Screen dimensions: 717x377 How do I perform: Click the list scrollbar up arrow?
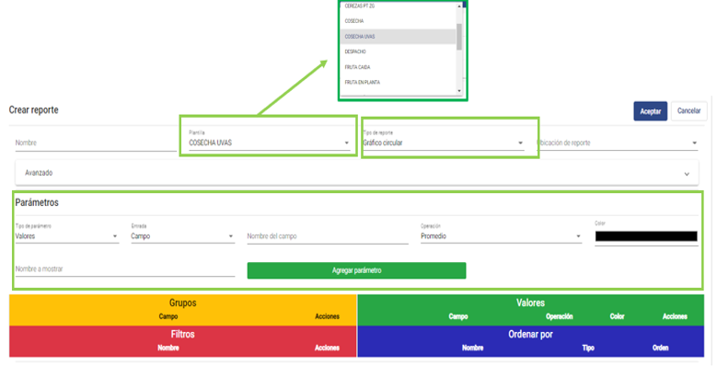click(x=459, y=5)
